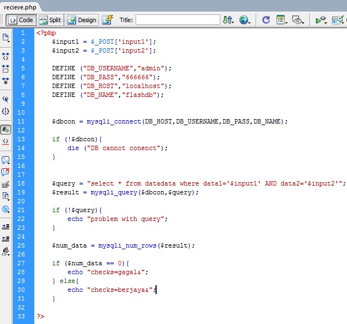Click "DB_USERNAME" string on line 5
The height and width of the screenshot is (324, 347).
(108, 69)
